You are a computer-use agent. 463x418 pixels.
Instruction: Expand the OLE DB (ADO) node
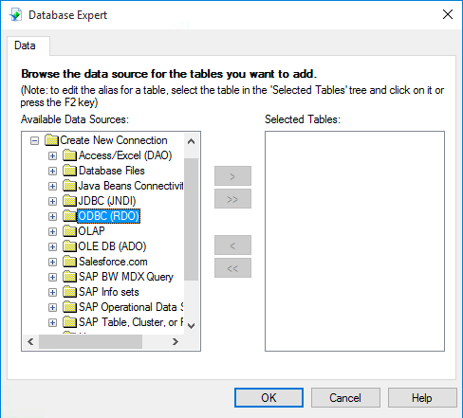point(52,246)
